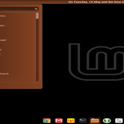Click the date and time panel text
124x124 pixels.
[x=96, y=2]
